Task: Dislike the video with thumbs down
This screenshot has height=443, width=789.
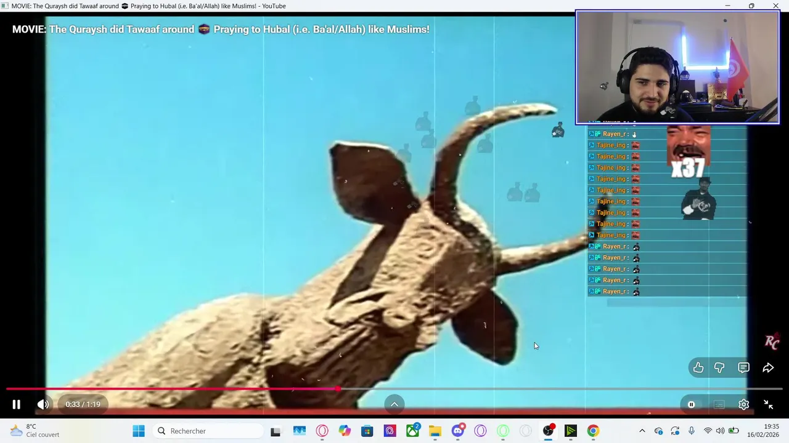Action: [719, 367]
